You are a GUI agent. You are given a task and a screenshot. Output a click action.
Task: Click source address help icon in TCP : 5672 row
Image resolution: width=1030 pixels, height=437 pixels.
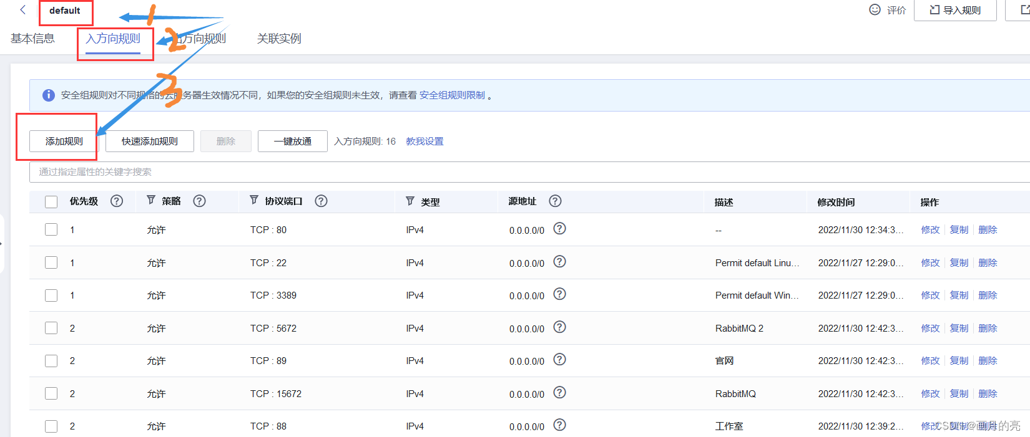click(x=560, y=327)
